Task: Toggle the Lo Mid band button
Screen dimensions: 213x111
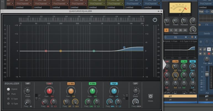Action: [x=71, y=83]
